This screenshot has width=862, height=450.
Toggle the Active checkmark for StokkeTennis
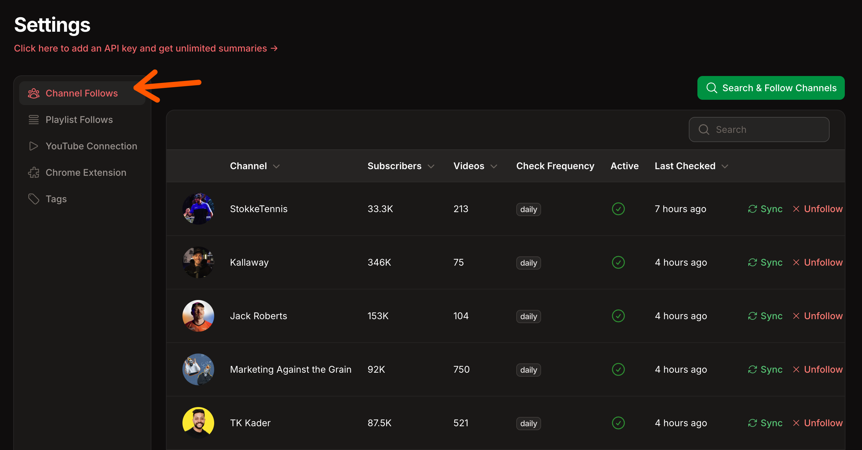[618, 209]
